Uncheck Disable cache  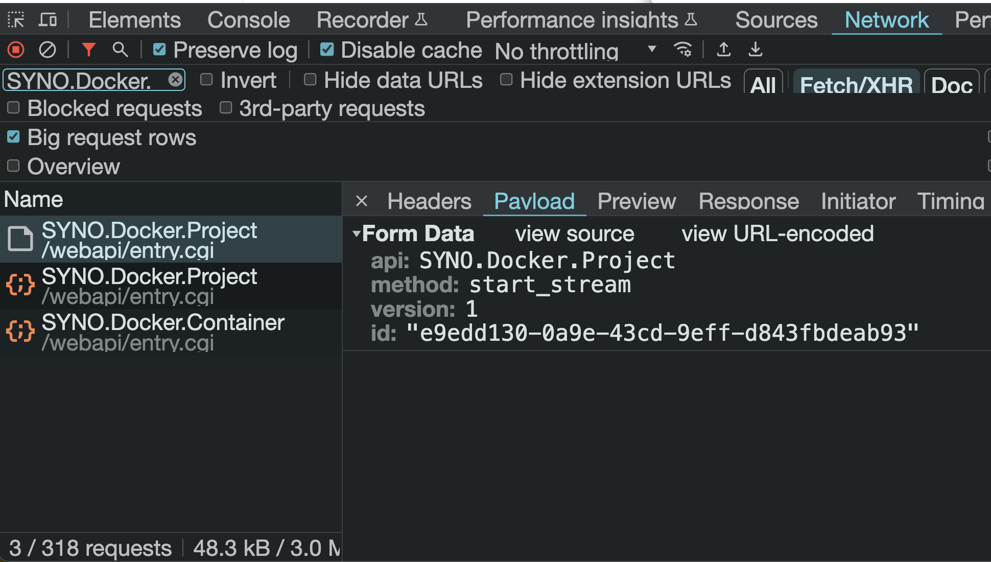pos(327,50)
